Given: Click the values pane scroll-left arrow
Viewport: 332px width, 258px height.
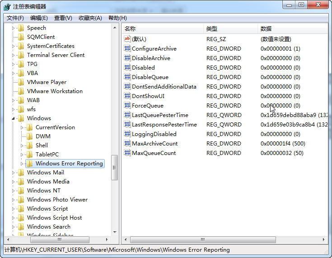Looking at the screenshot, I should pos(126,239).
